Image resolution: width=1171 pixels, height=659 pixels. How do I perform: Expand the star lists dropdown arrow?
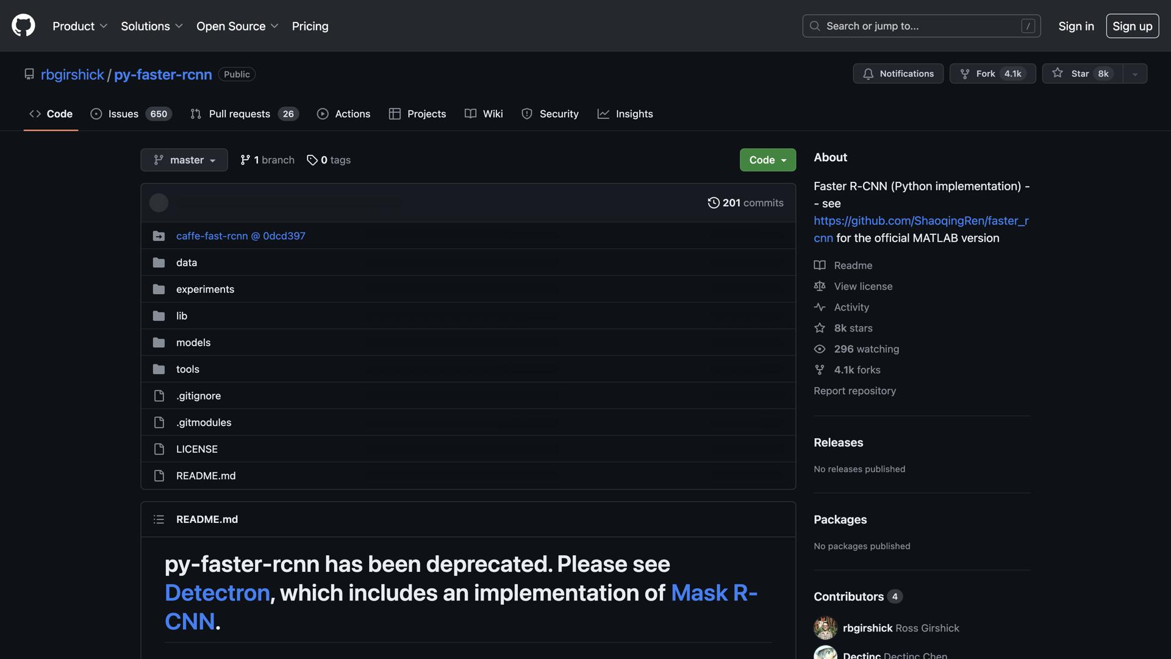click(1135, 74)
